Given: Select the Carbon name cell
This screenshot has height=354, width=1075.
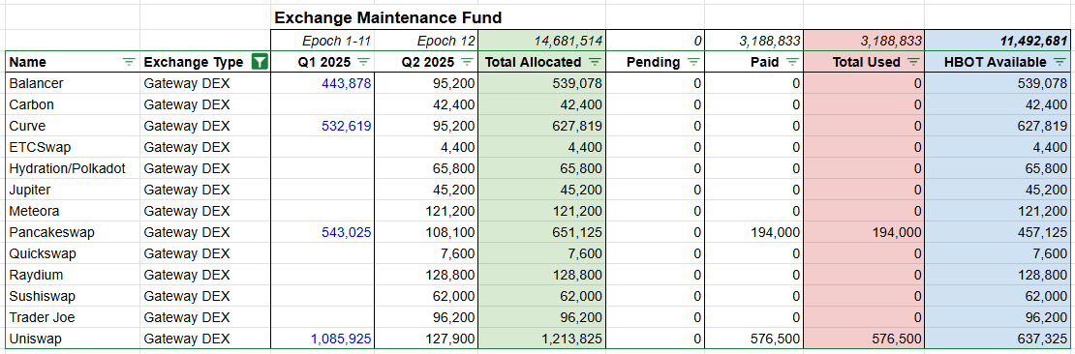Looking at the screenshot, I should click(x=72, y=104).
